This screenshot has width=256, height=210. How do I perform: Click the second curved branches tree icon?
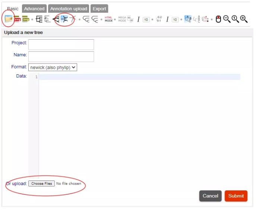coord(95,19)
